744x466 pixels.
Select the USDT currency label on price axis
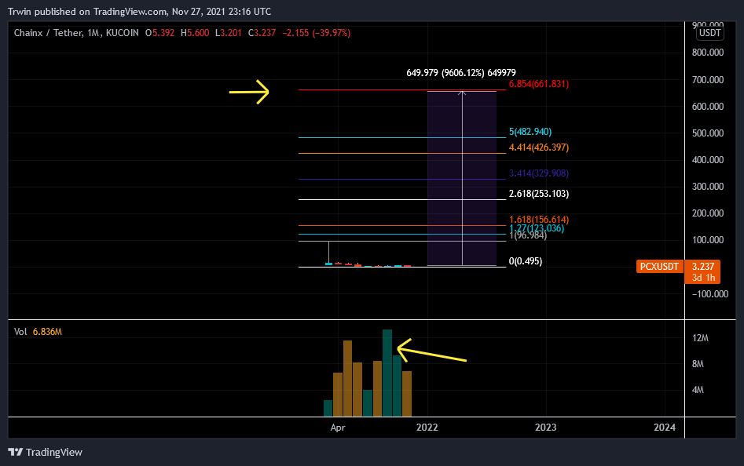710,33
